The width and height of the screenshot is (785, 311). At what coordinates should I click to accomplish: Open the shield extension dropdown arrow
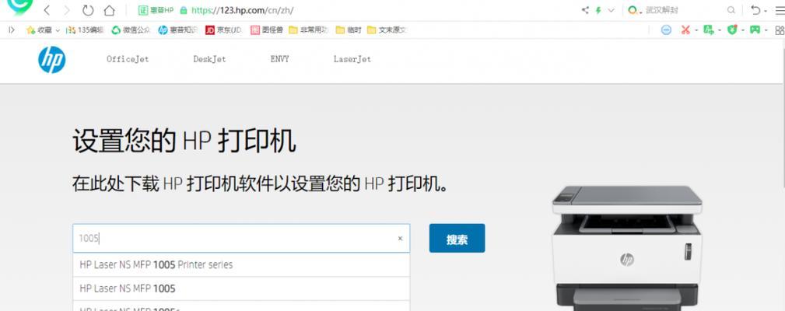pos(743,30)
